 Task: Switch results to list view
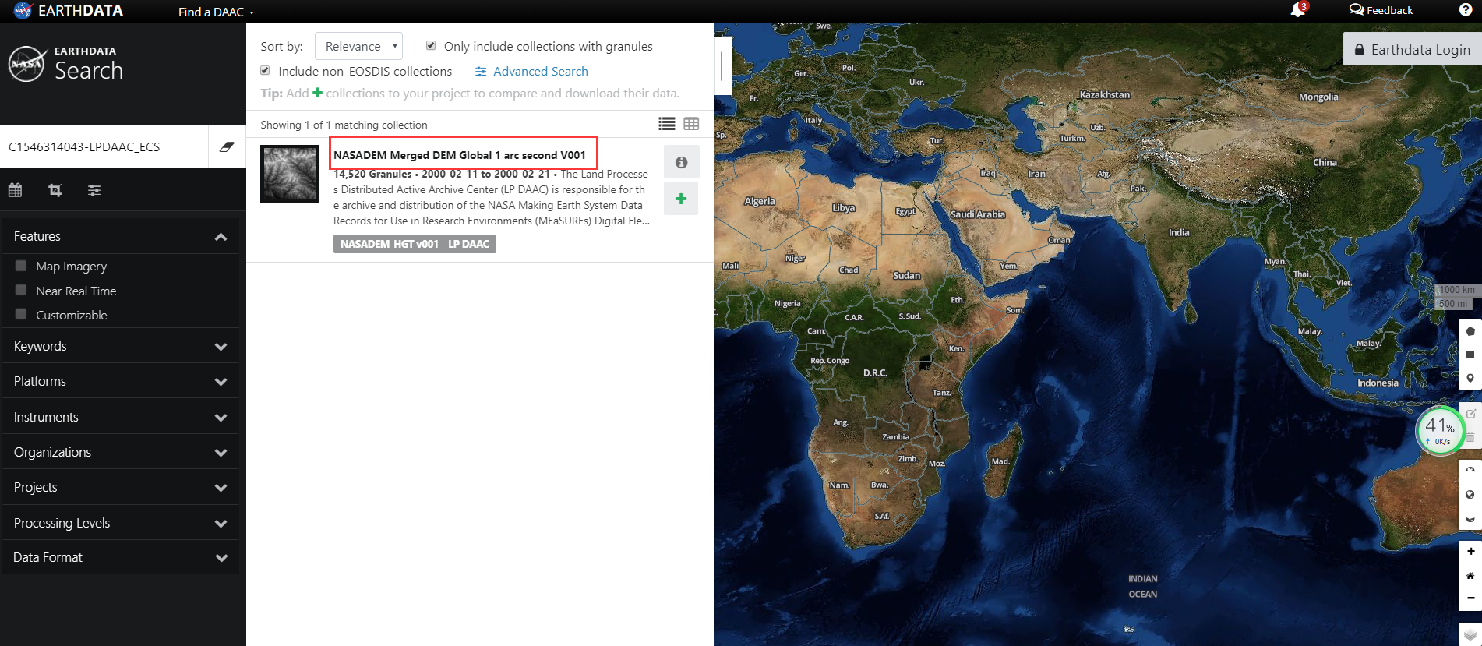[667, 124]
